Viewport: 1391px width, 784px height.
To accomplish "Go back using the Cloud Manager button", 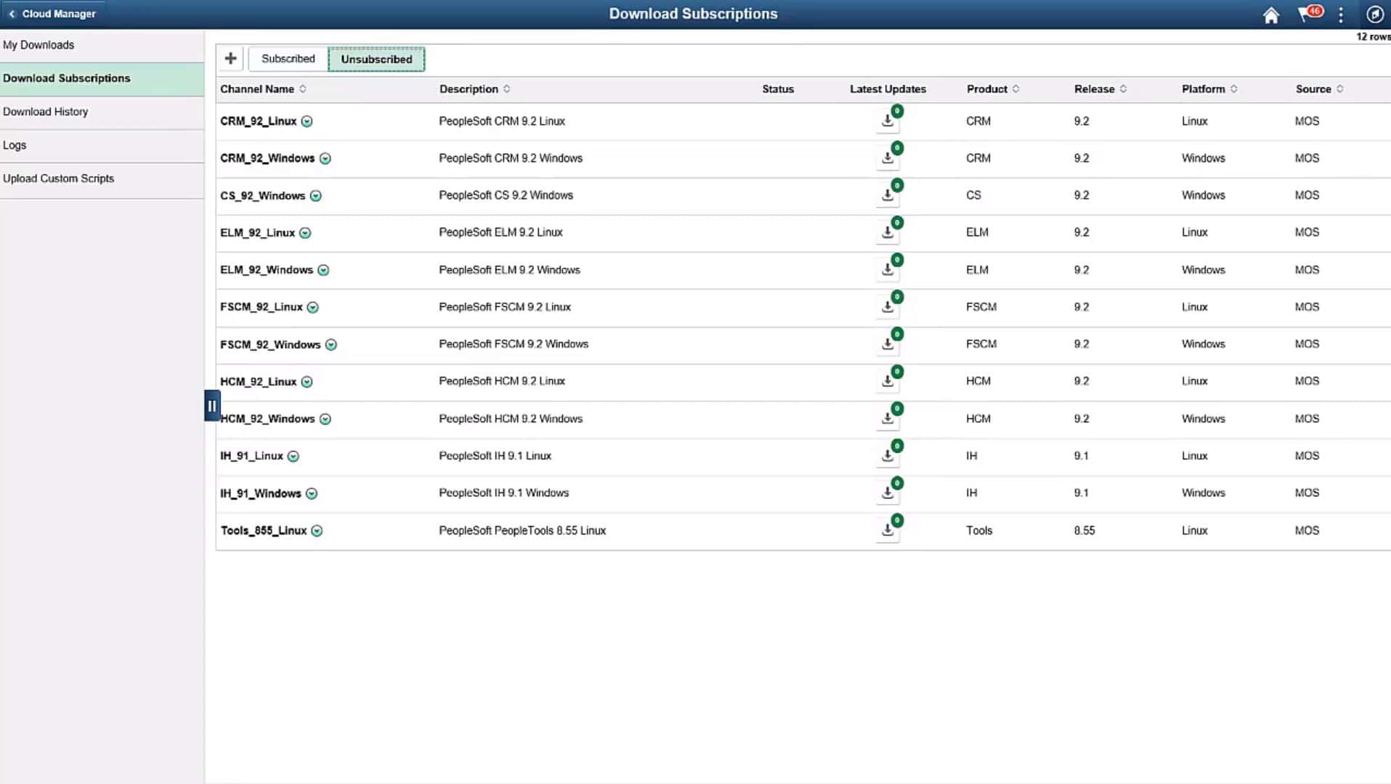I will 52,13.
